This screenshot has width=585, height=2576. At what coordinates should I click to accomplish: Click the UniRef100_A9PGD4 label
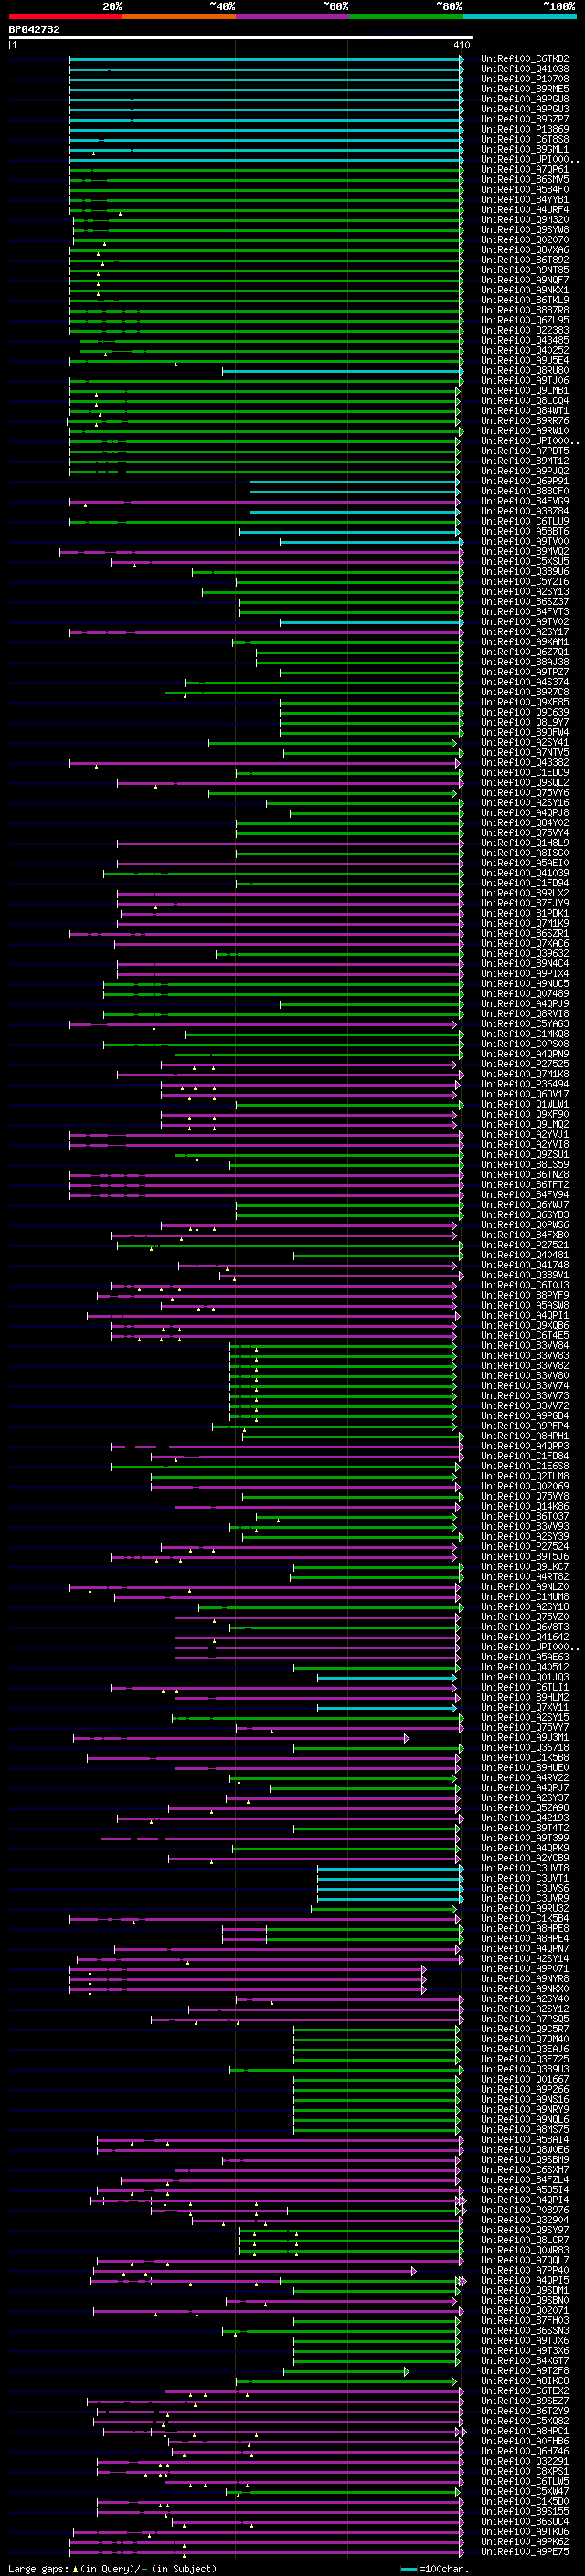(524, 1416)
